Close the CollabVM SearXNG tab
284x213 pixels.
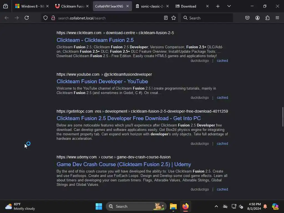(x=128, y=6)
